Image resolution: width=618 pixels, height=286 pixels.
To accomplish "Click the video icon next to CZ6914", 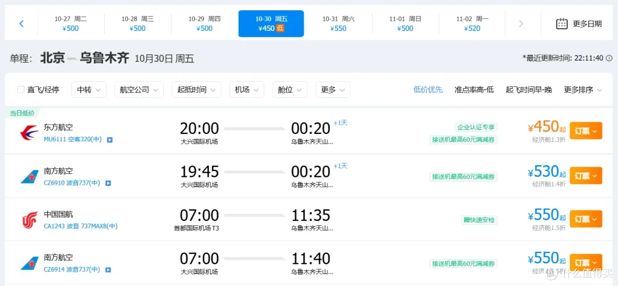I will coord(108,270).
